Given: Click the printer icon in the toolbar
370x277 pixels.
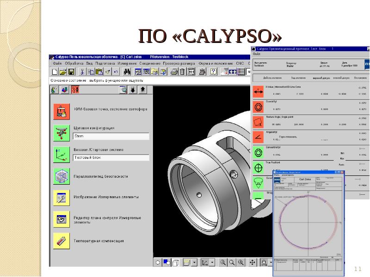Looking at the screenshot, I should (x=174, y=72).
